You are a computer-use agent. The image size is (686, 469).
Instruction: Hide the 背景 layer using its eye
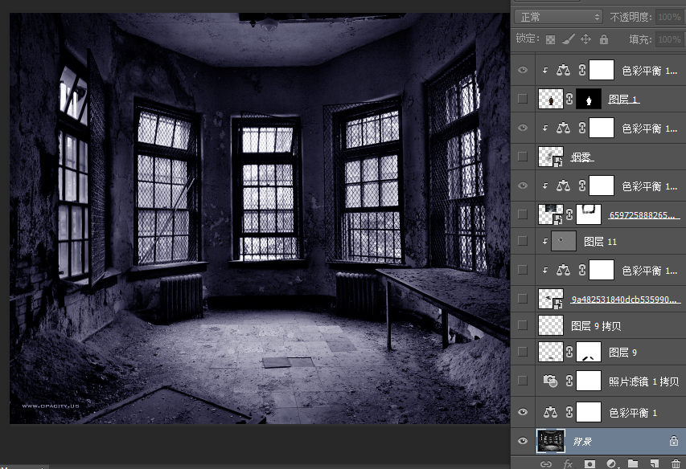(524, 440)
